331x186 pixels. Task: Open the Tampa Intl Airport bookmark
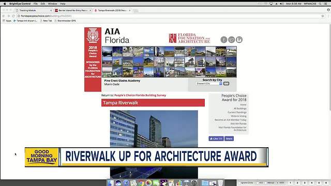[25, 21]
